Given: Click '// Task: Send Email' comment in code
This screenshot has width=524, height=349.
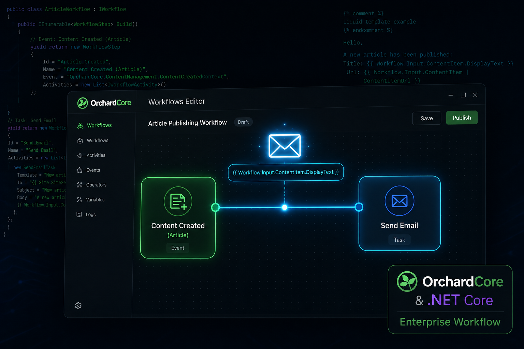Looking at the screenshot, I should [32, 120].
